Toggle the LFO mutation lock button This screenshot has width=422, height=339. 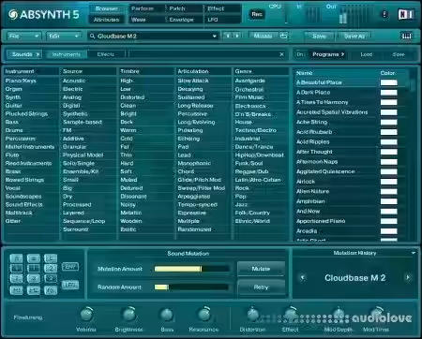click(70, 285)
